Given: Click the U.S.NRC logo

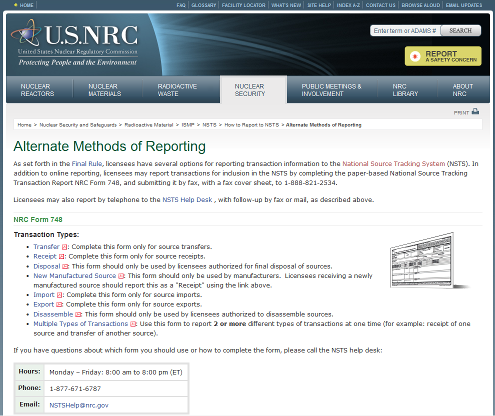Looking at the screenshot, I should pos(74,44).
